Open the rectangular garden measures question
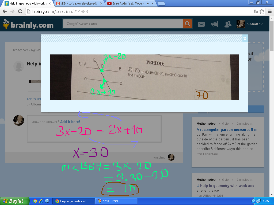The image size is (274, 205). point(227,129)
